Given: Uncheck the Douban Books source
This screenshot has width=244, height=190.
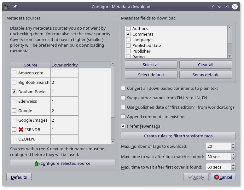Looking at the screenshot, I should coord(14,92).
